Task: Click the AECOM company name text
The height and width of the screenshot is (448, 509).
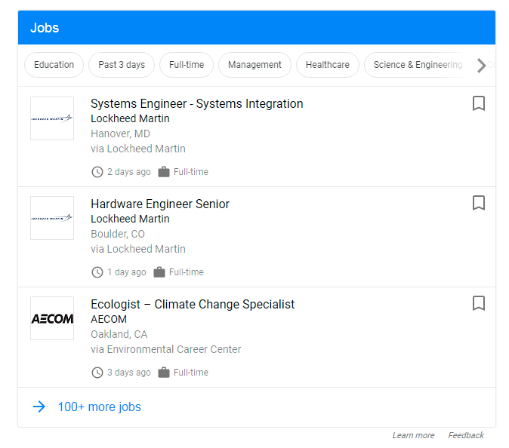Action: click(x=109, y=319)
